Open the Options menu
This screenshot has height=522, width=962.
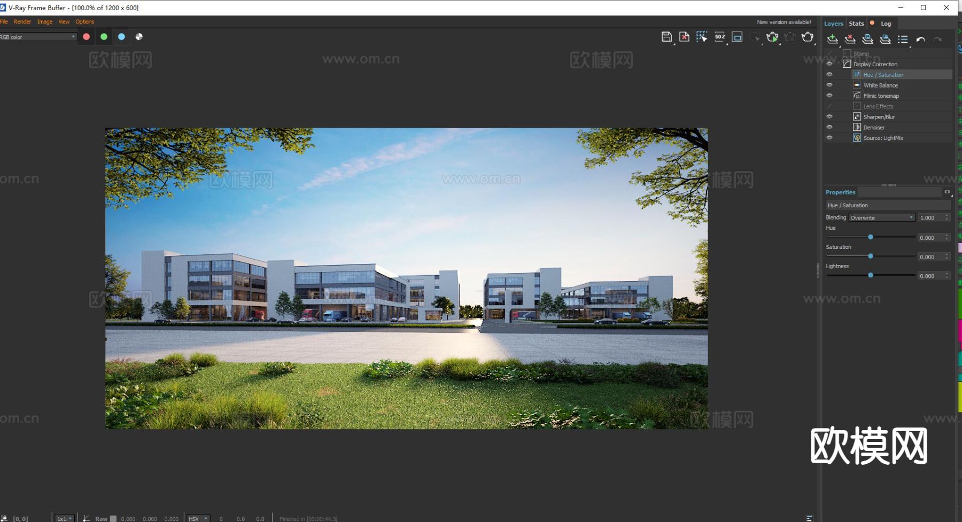[x=85, y=22]
